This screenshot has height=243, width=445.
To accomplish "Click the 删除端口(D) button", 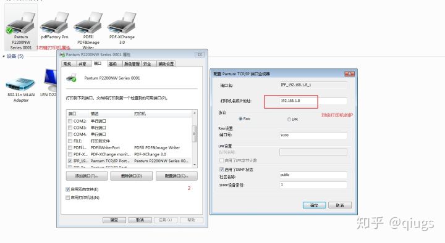I will 132,176.
